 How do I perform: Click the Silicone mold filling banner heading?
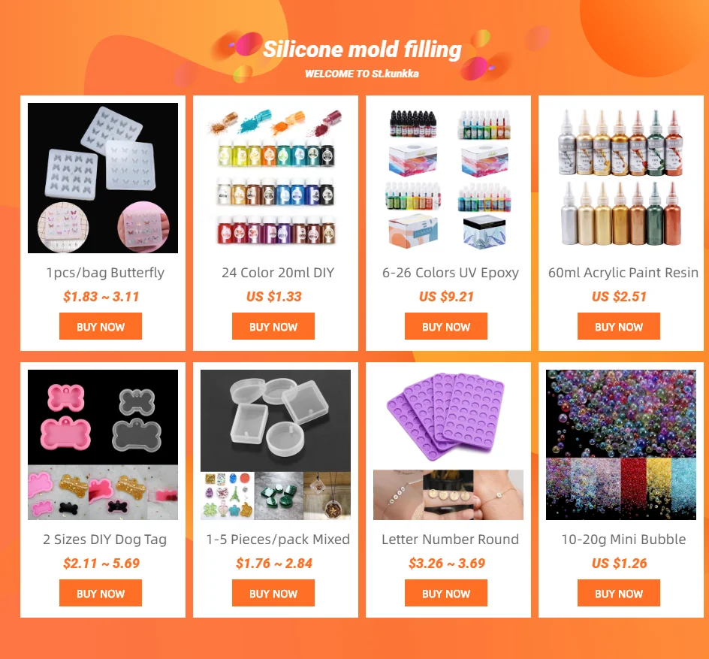click(362, 50)
